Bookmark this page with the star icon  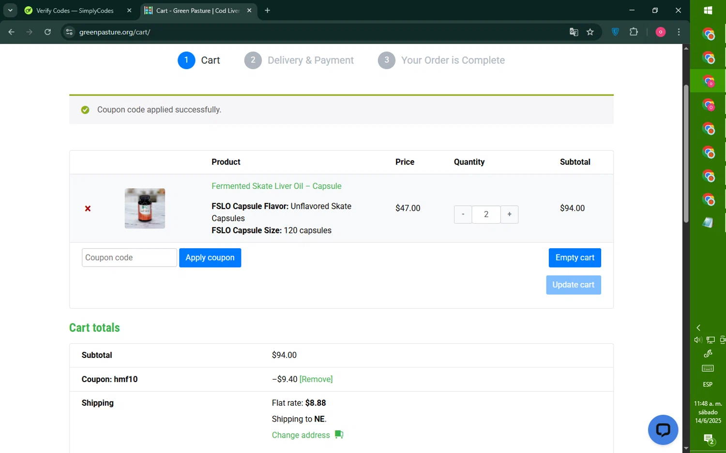590,32
